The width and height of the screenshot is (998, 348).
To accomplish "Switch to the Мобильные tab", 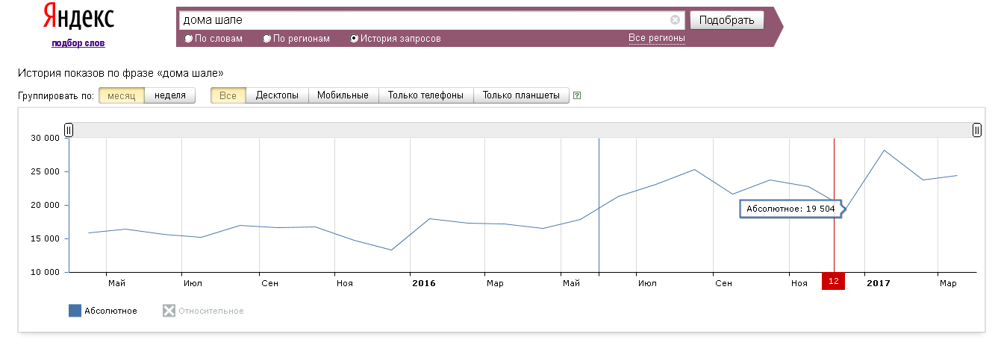I will point(343,95).
